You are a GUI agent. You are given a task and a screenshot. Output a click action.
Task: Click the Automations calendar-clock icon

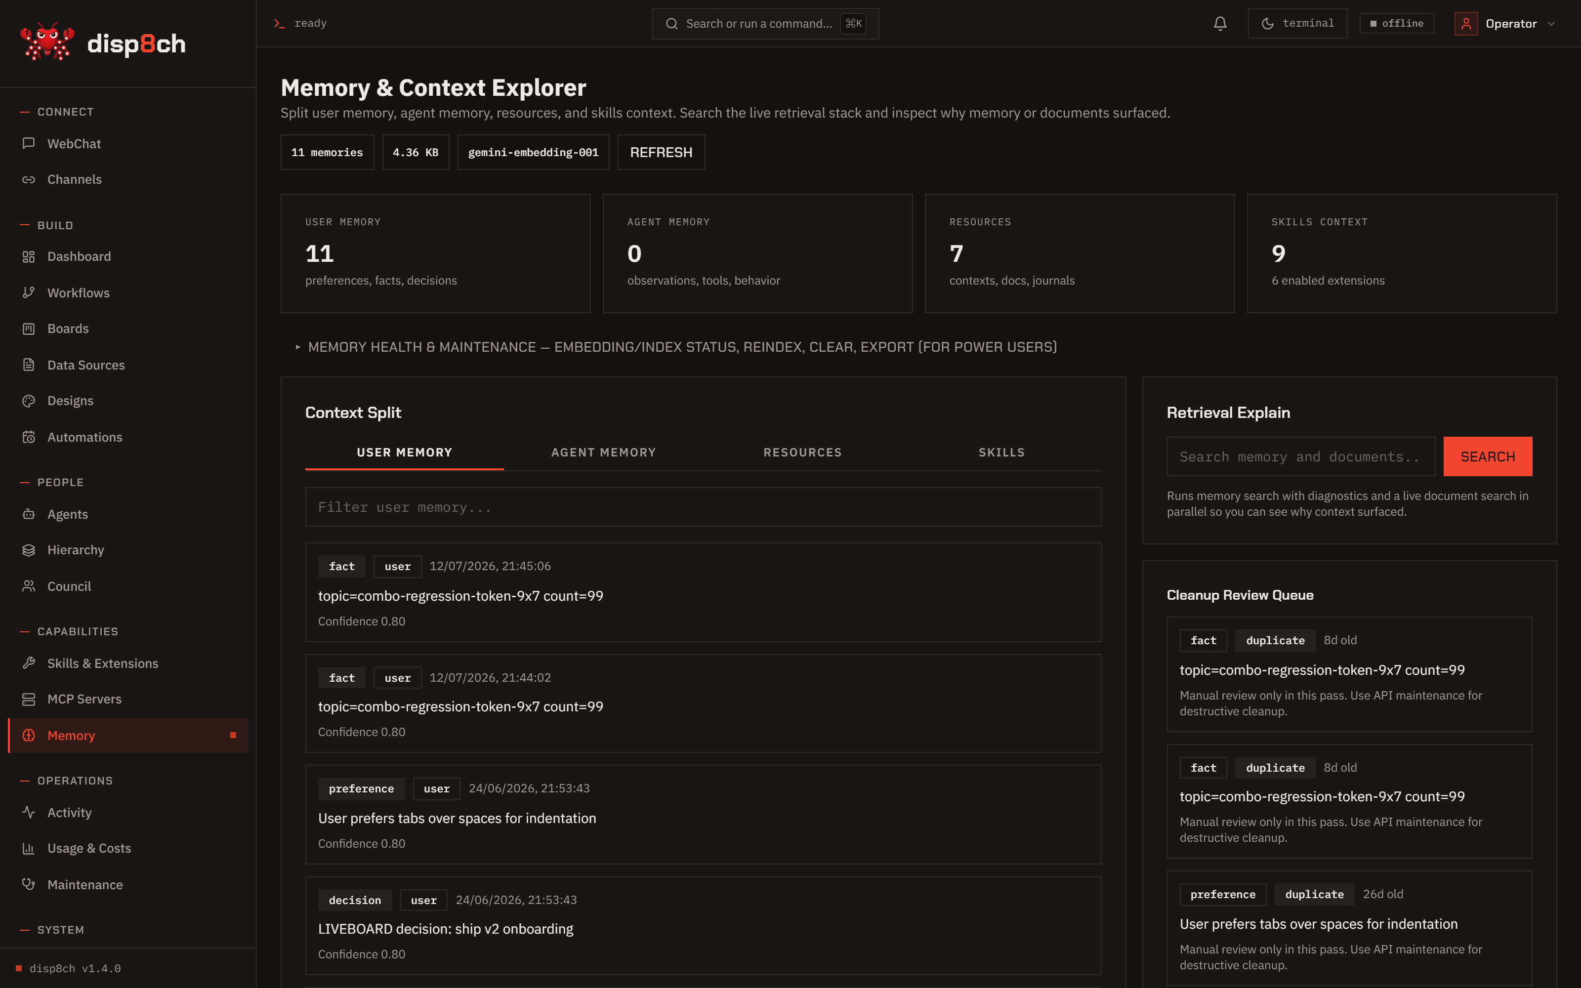coord(29,437)
